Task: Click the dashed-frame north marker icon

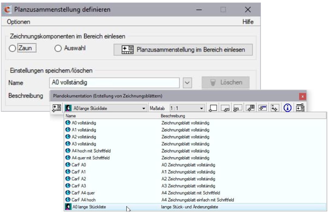Action: [x=275, y=108]
